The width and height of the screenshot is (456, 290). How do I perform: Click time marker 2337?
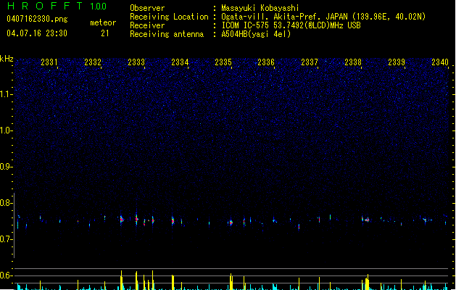[x=310, y=62]
